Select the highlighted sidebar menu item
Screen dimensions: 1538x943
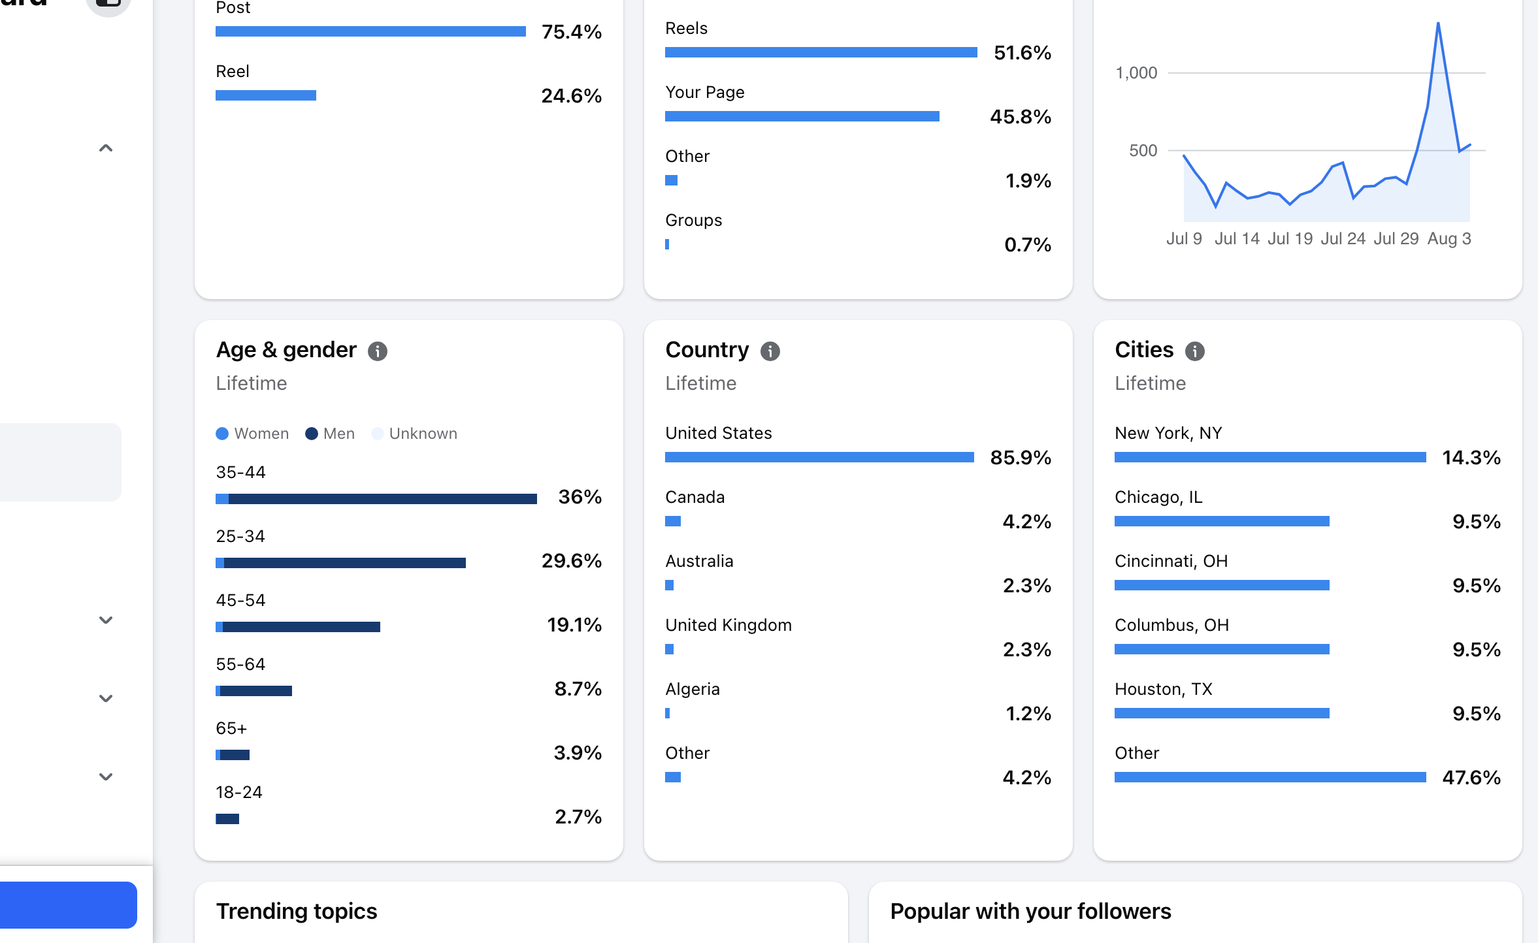coord(60,462)
